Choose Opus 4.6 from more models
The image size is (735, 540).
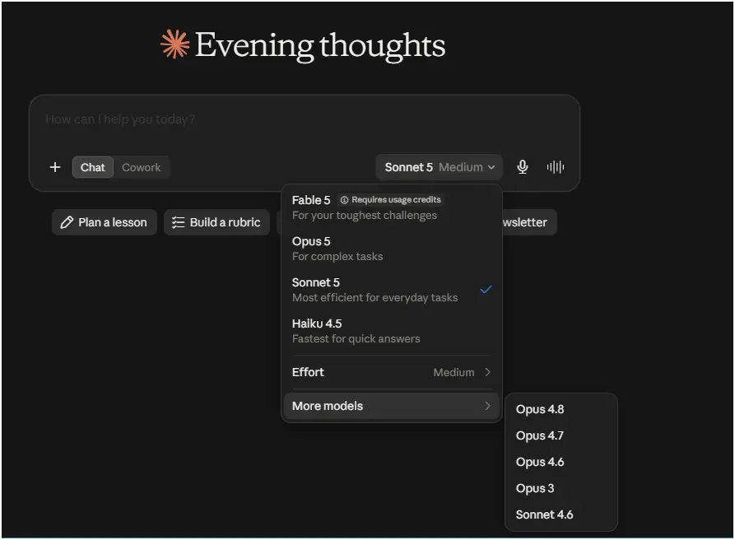(561, 462)
